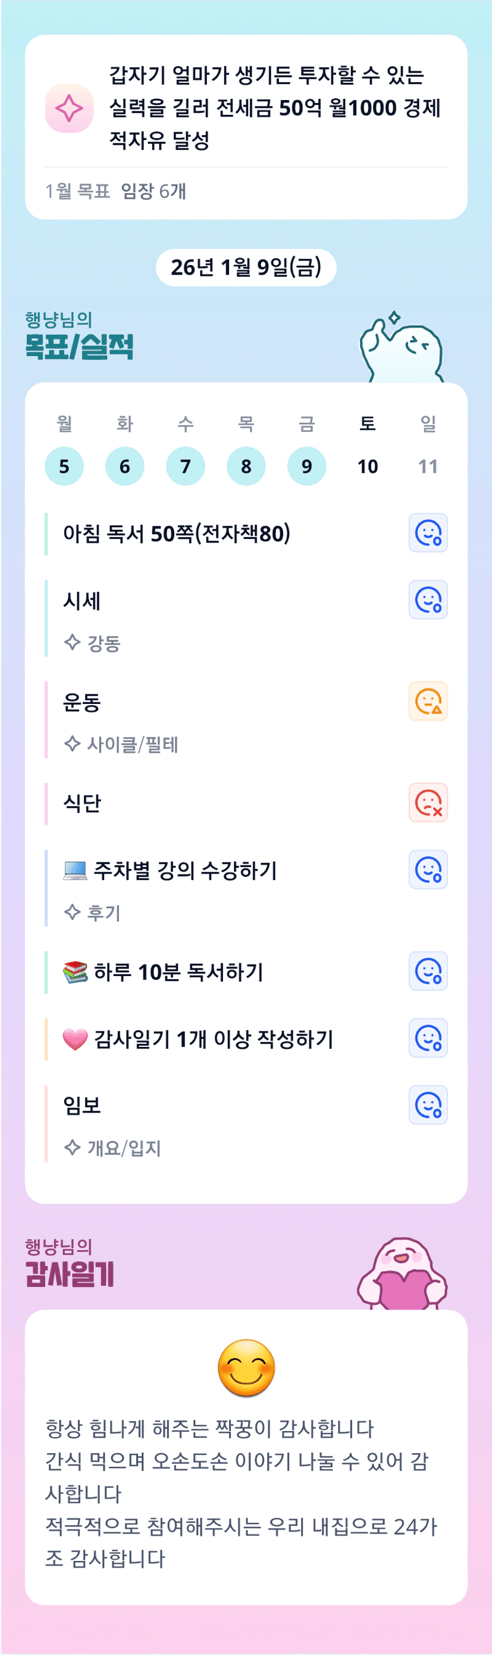This screenshot has width=492, height=1655.
Task: Click the smiley status icon for 아침 독서
Action: [x=428, y=532]
